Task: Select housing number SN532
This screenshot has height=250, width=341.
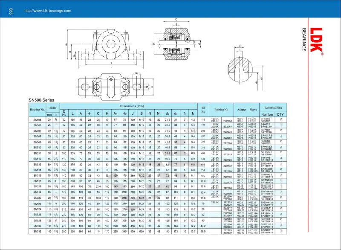Action: [x=37, y=232]
